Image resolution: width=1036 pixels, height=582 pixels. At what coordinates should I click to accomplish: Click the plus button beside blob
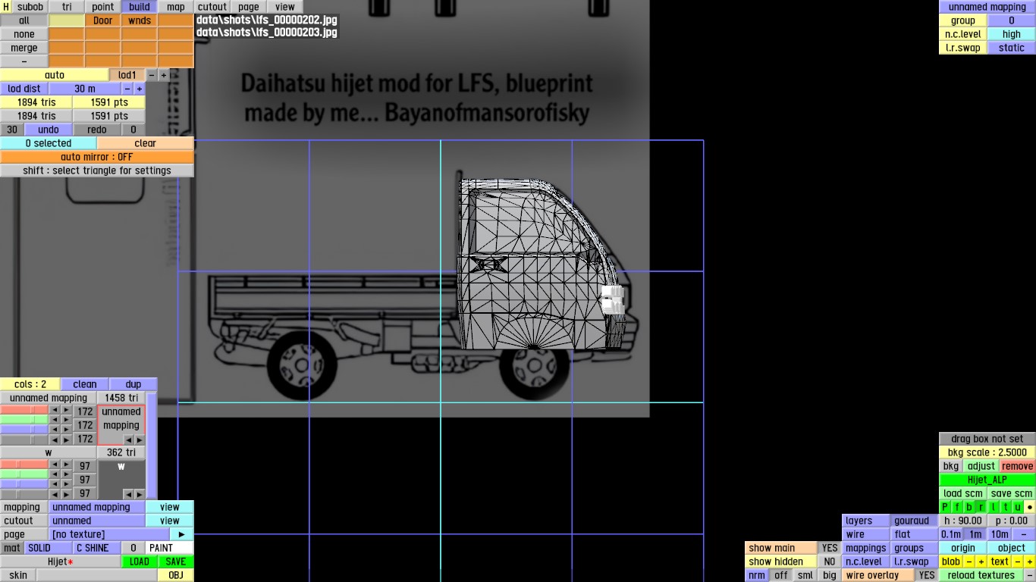click(981, 562)
